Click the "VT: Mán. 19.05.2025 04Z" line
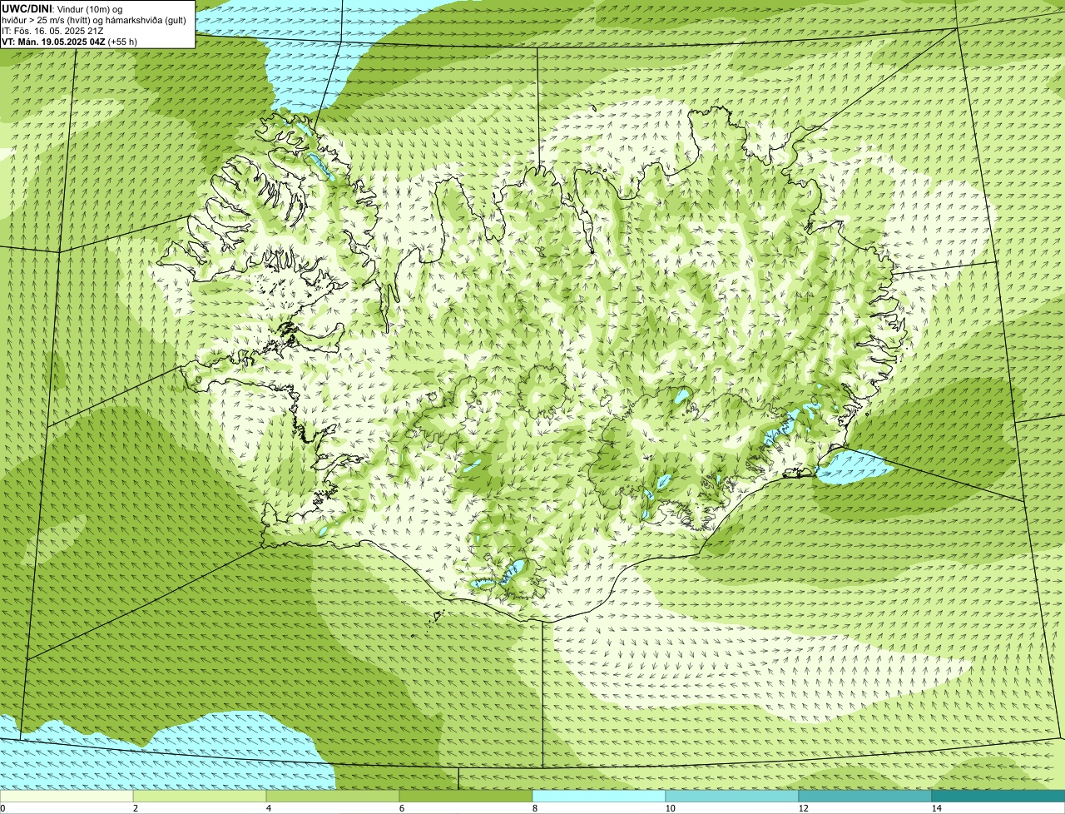This screenshot has width=1065, height=814. pyautogui.click(x=52, y=41)
